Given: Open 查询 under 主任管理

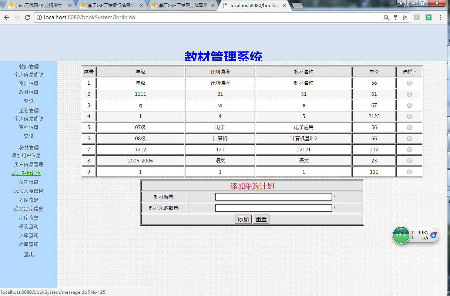Looking at the screenshot, I should [28, 136].
